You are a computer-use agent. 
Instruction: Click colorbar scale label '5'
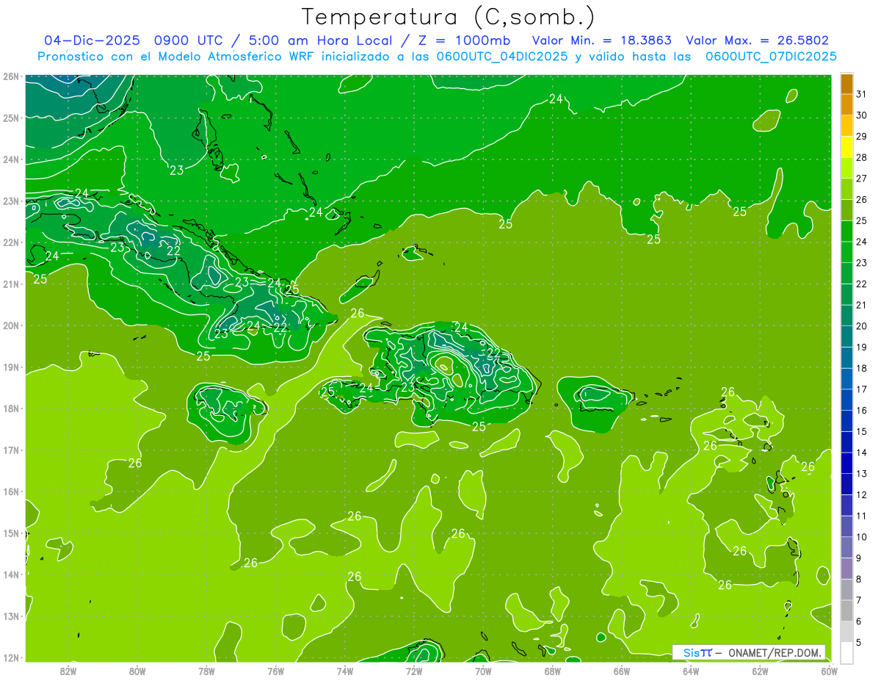[x=859, y=642]
